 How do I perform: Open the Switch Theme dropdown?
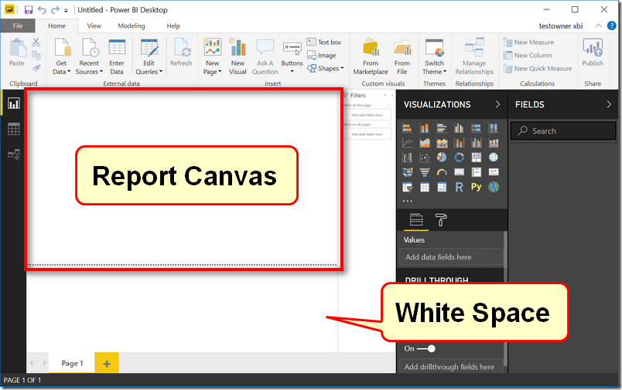[434, 56]
